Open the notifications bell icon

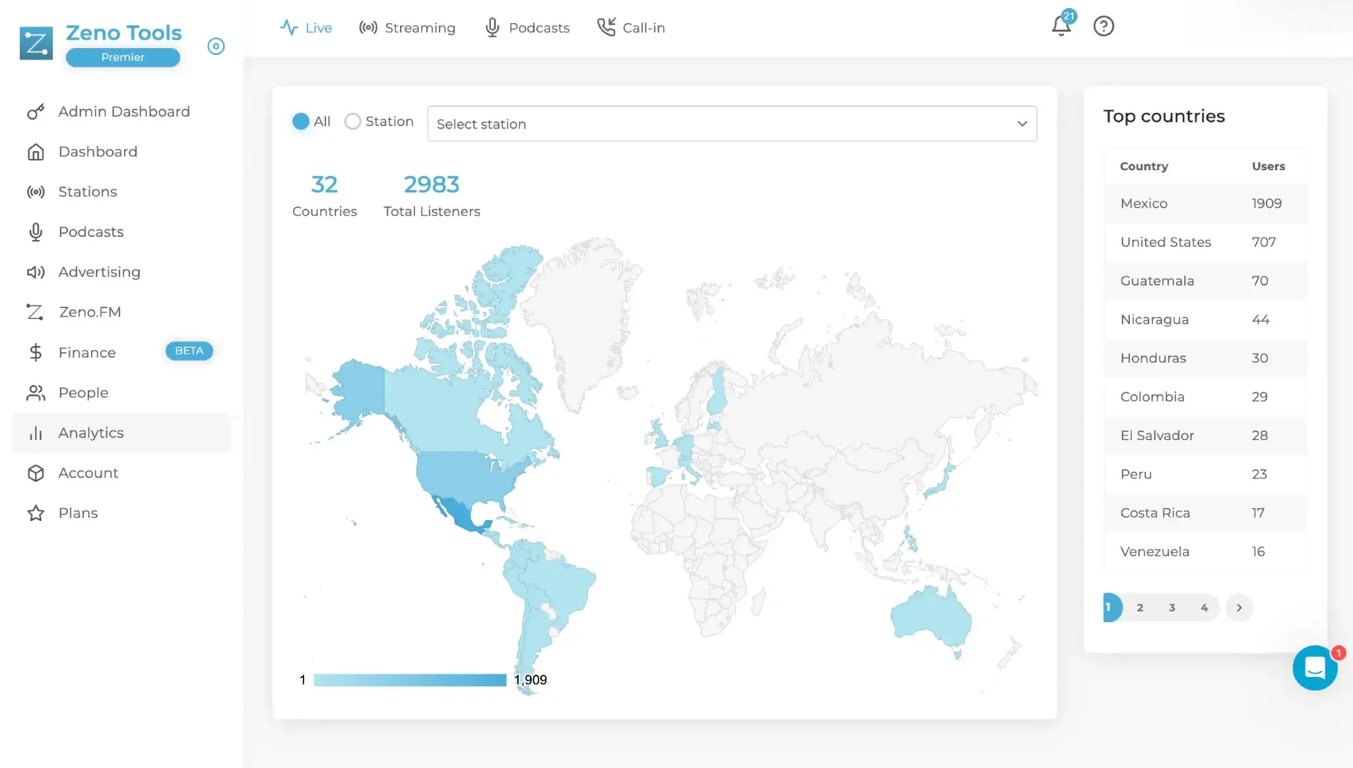tap(1061, 26)
